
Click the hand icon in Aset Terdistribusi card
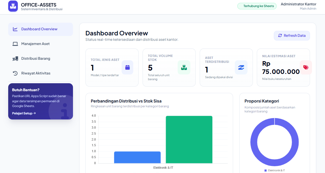(241, 67)
